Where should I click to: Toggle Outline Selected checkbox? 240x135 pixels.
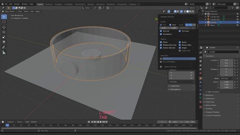pos(161,48)
